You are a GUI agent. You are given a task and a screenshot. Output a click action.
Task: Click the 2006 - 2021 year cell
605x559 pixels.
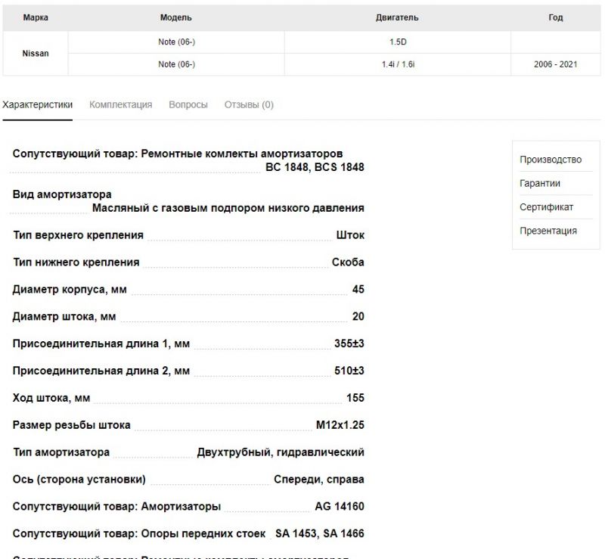pos(555,64)
